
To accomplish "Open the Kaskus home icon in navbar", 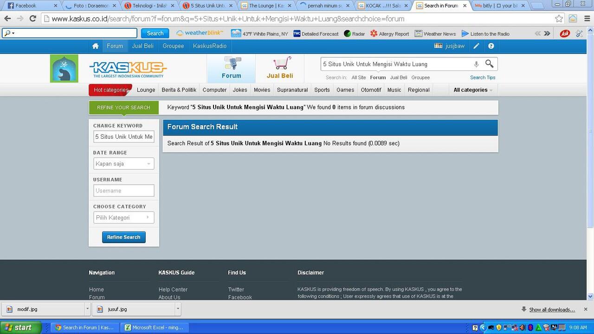I will coord(95,46).
